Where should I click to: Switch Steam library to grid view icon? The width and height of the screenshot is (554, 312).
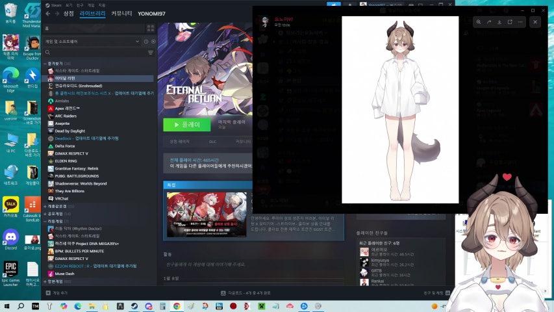coord(151,29)
